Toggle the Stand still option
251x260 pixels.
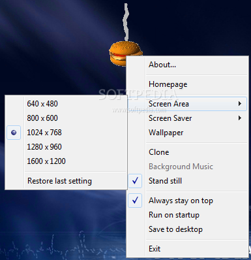tap(187, 181)
